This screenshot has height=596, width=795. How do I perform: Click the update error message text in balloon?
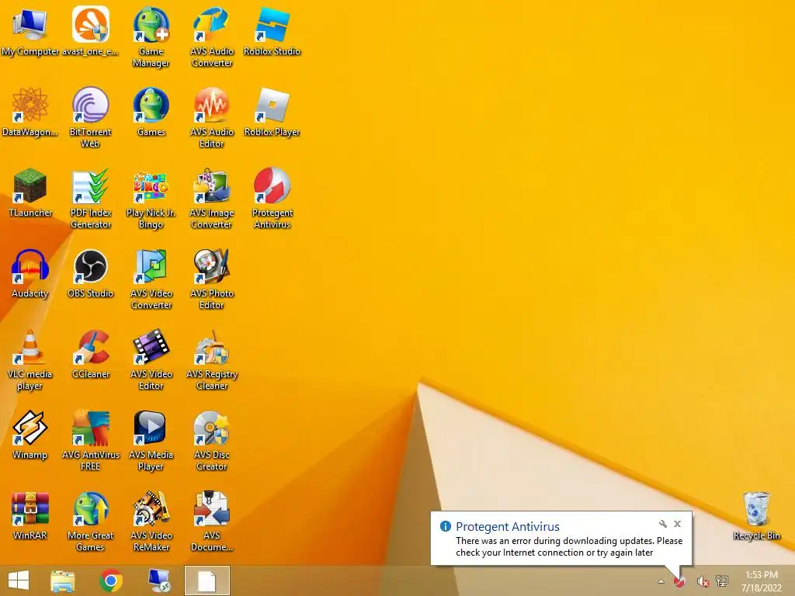point(569,547)
